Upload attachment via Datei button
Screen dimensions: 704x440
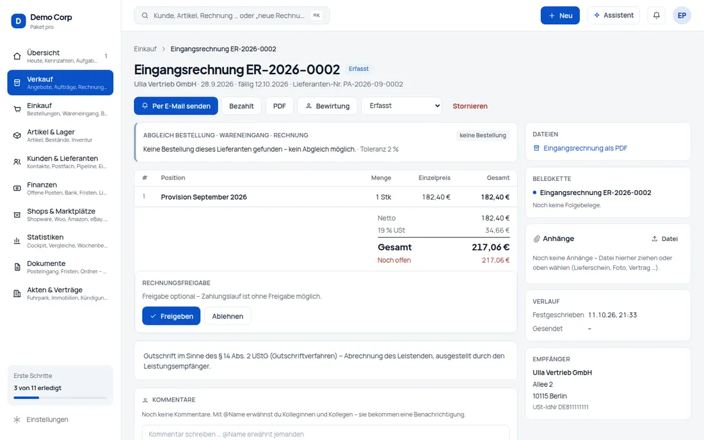[x=664, y=239]
